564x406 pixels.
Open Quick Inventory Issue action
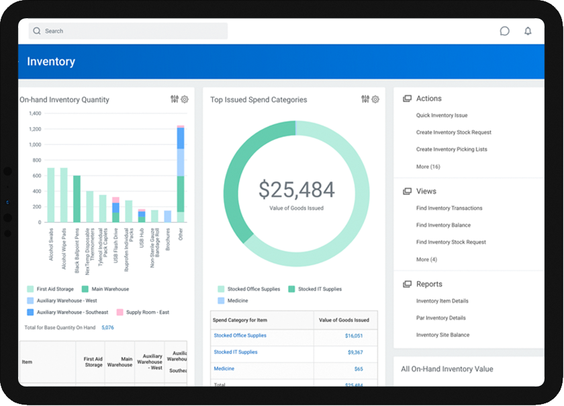[x=441, y=116]
